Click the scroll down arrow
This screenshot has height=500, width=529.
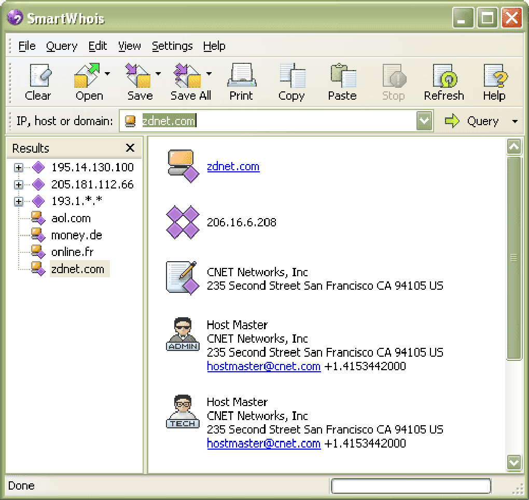tap(514, 463)
